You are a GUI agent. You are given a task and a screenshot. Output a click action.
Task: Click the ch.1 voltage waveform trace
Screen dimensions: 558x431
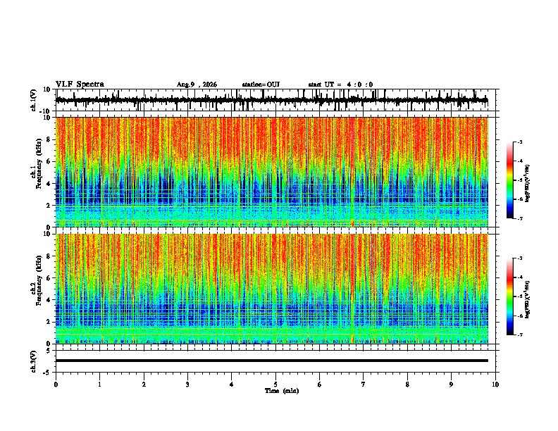tap(272, 100)
